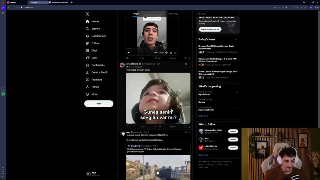Toggle fullscreen on the top video
The image size is (320, 180).
[175, 52]
